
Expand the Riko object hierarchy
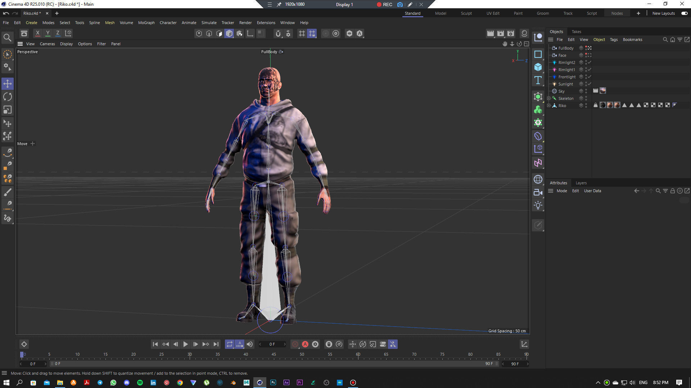(x=549, y=106)
